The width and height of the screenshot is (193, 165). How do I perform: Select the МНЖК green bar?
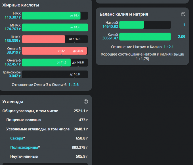pos(54,27)
